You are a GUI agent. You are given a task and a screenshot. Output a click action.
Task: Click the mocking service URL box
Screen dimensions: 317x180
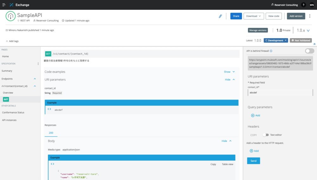280,63
